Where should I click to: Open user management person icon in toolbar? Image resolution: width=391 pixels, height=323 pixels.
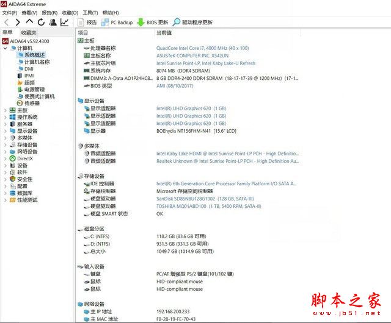pyautogui.click(x=53, y=23)
